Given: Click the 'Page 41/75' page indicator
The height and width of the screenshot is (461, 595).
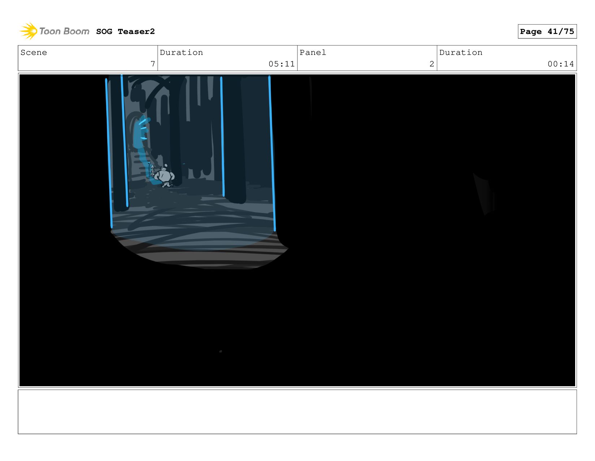Looking at the screenshot, I should click(547, 31).
